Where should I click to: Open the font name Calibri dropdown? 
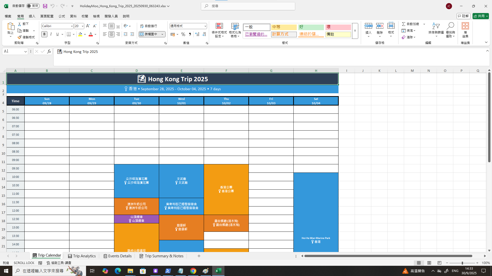(72, 26)
